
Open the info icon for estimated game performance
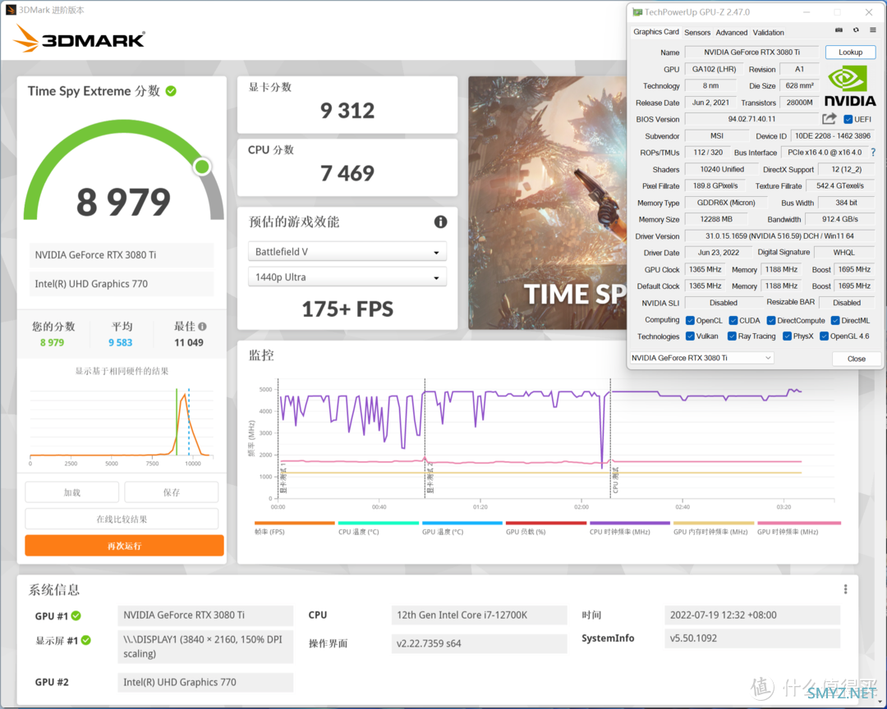click(x=440, y=222)
